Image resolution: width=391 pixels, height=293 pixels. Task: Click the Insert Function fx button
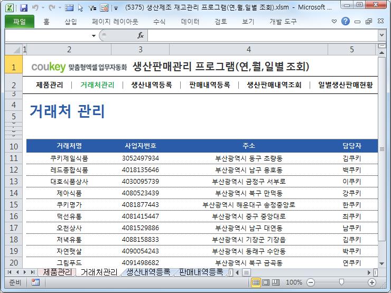(x=141, y=35)
